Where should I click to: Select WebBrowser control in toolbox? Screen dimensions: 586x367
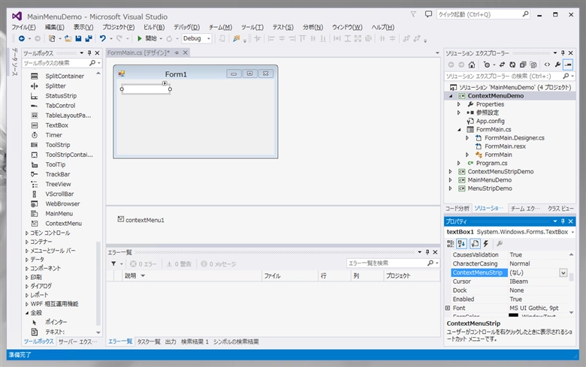click(62, 204)
